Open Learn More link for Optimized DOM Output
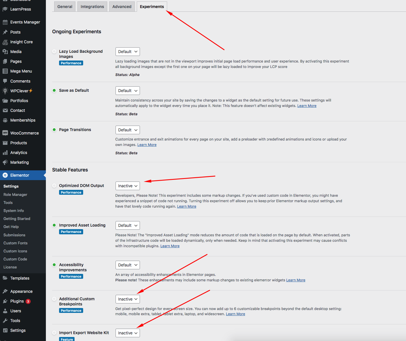Viewport: 406px width, 341px height. pyautogui.click(x=187, y=206)
